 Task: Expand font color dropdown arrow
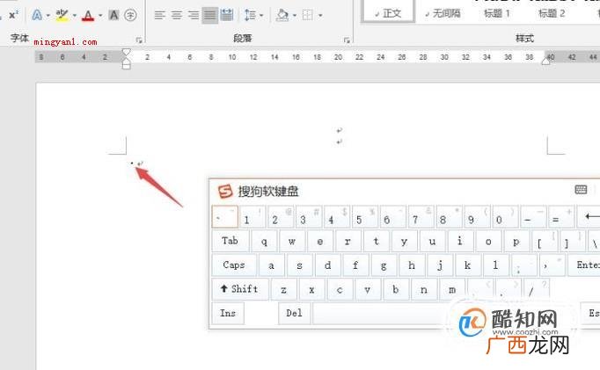click(100, 15)
